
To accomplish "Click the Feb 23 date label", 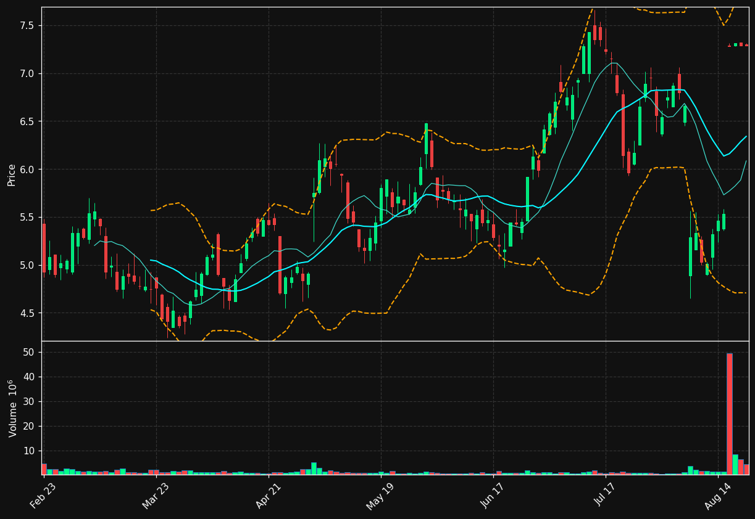I will tap(43, 496).
